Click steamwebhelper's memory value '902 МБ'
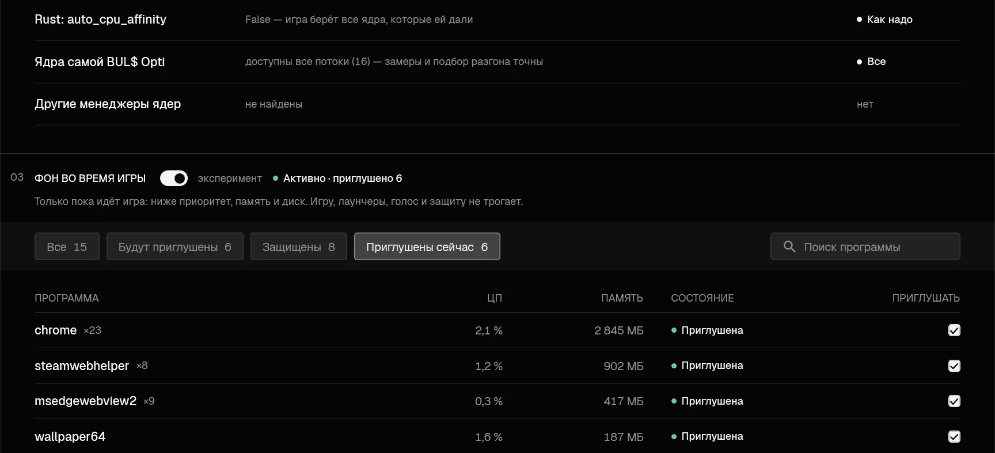 click(624, 366)
